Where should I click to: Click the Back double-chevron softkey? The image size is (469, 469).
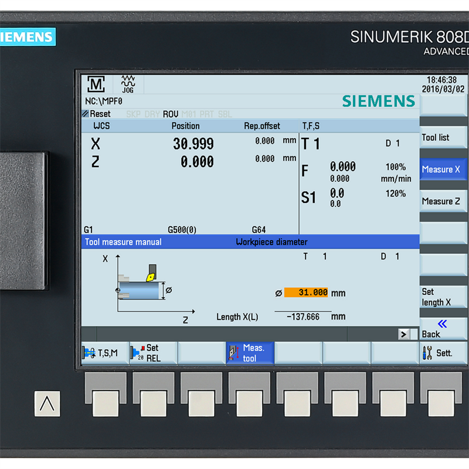443,328
